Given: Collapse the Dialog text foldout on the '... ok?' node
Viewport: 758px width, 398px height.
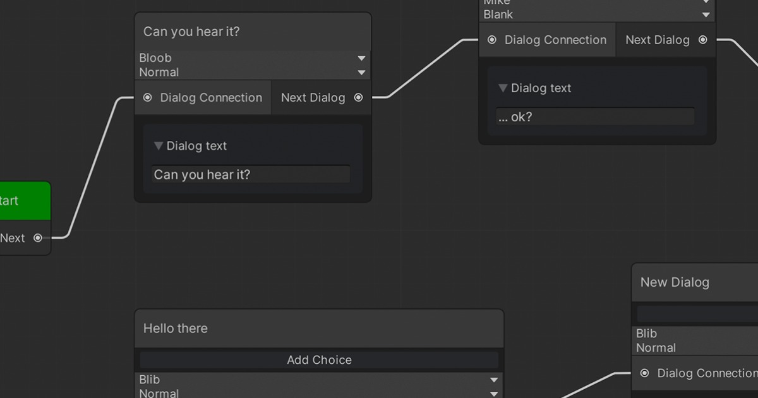Looking at the screenshot, I should click(x=503, y=88).
